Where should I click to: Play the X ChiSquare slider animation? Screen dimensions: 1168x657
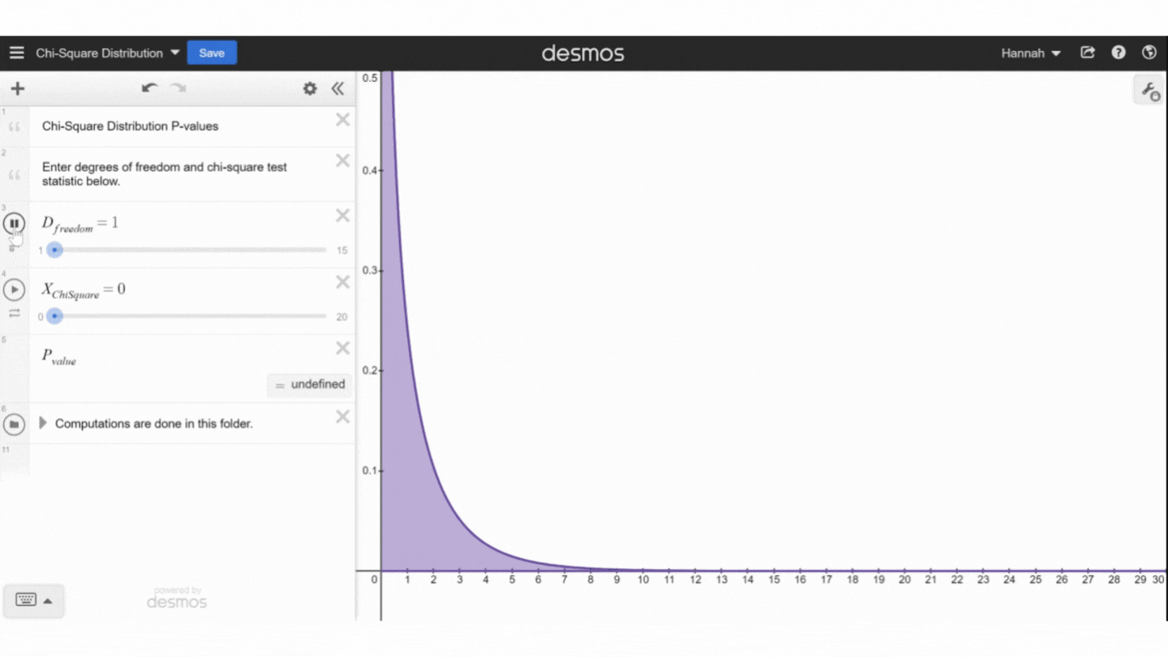coord(14,290)
